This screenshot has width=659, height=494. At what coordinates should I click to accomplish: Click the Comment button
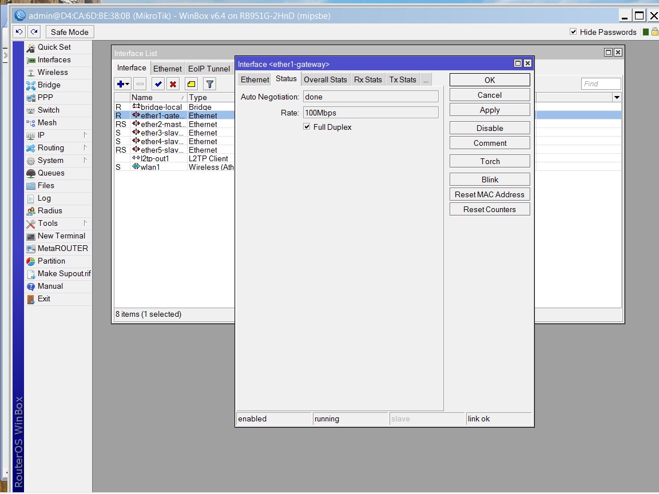(x=490, y=144)
